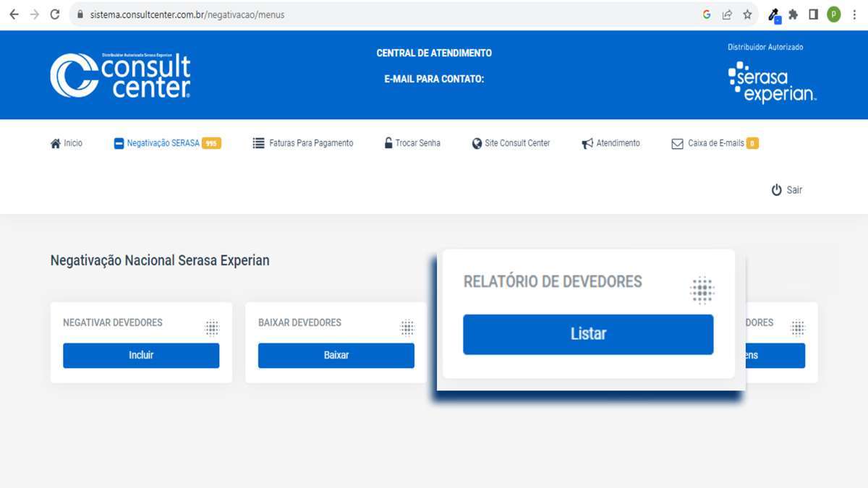Click the Sair power icon
Viewport: 868px width, 488px height.
(777, 190)
